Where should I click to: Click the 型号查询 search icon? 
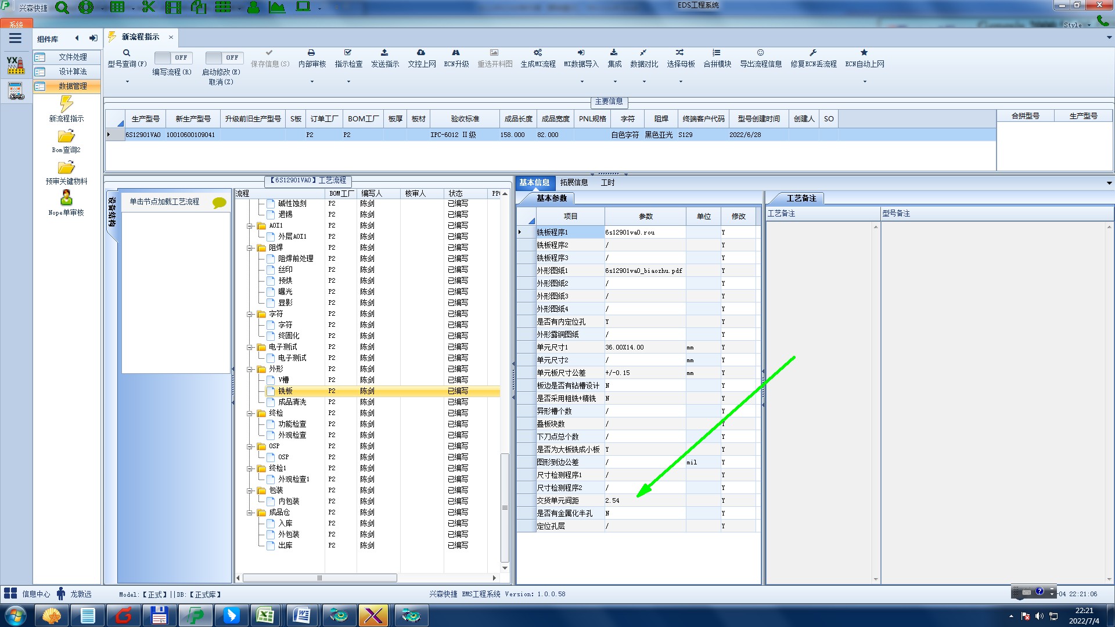click(126, 53)
